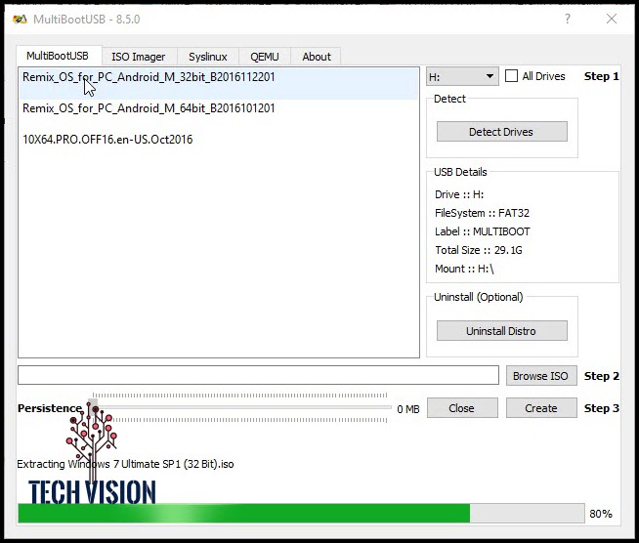Switch to the QEMU tab

[x=265, y=57]
